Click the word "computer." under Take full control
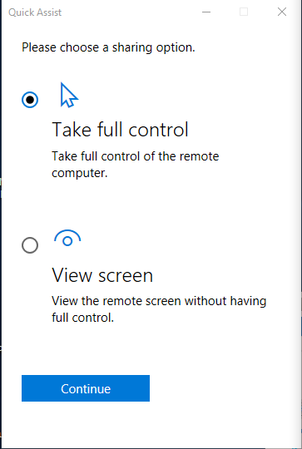 [80, 173]
